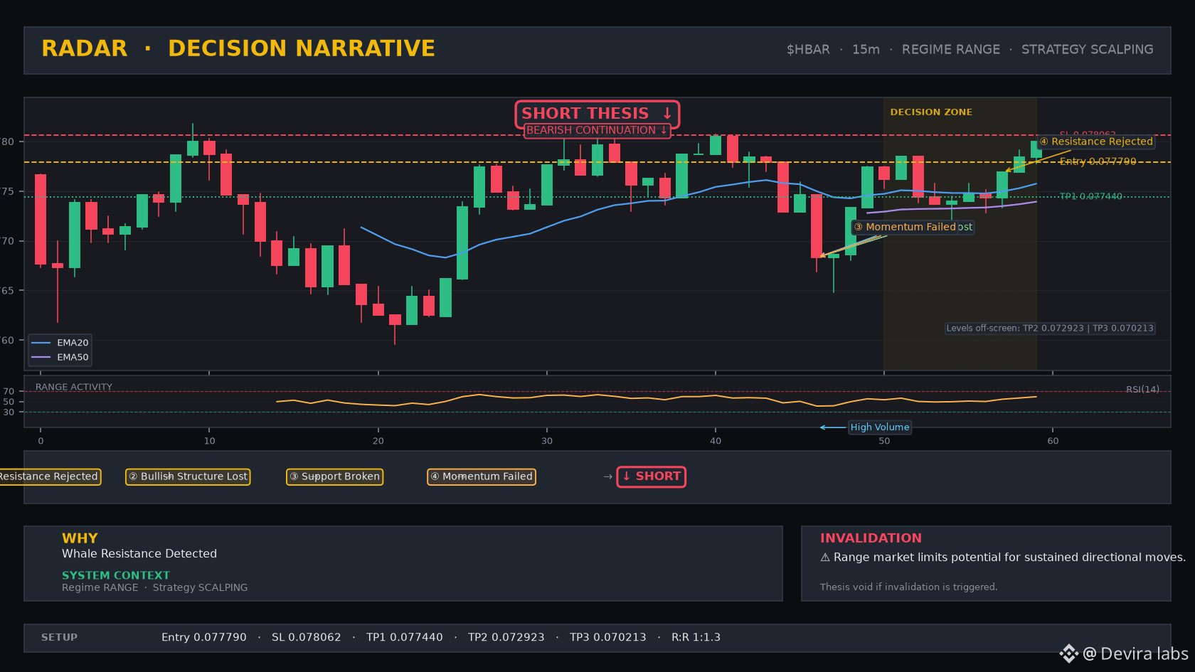Screen dimensions: 1195x672
Task: Click Thesis void if invalidation is triggered
Action: click(x=908, y=587)
